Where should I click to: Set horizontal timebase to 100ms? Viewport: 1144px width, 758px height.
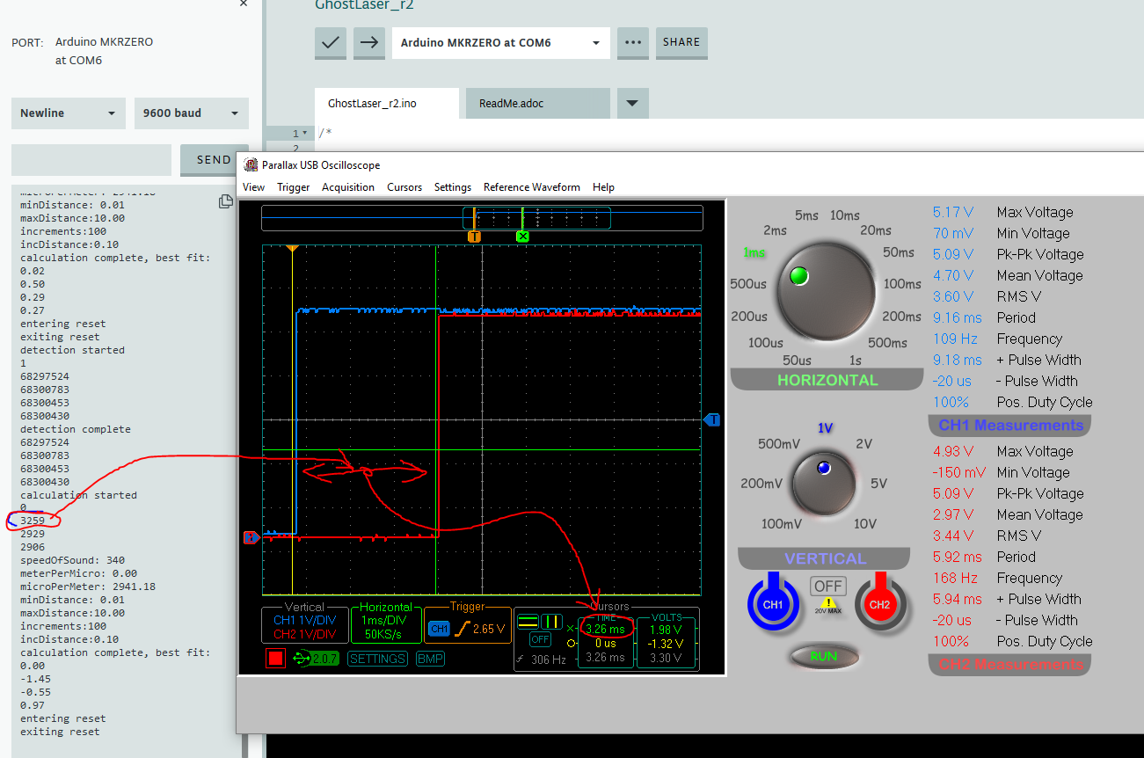pos(902,284)
